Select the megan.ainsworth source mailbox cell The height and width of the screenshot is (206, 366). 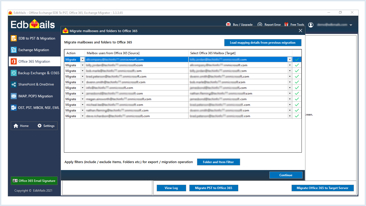[x=137, y=99]
